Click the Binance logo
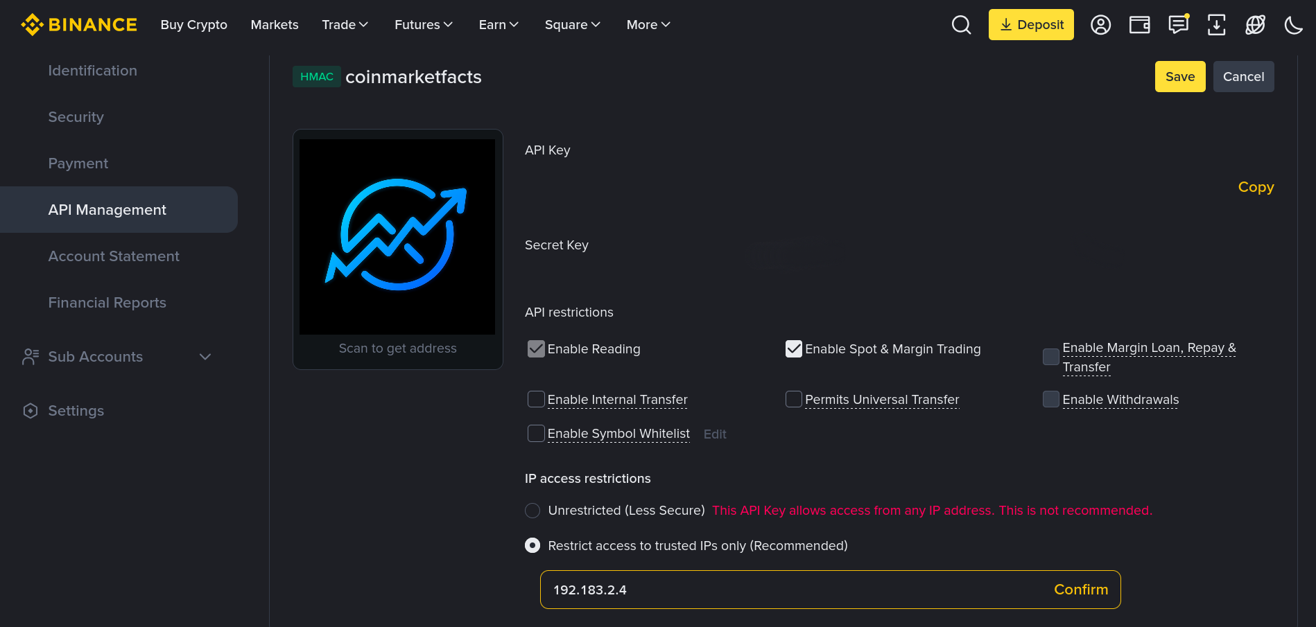Screen dimensions: 1316x627 (x=78, y=24)
